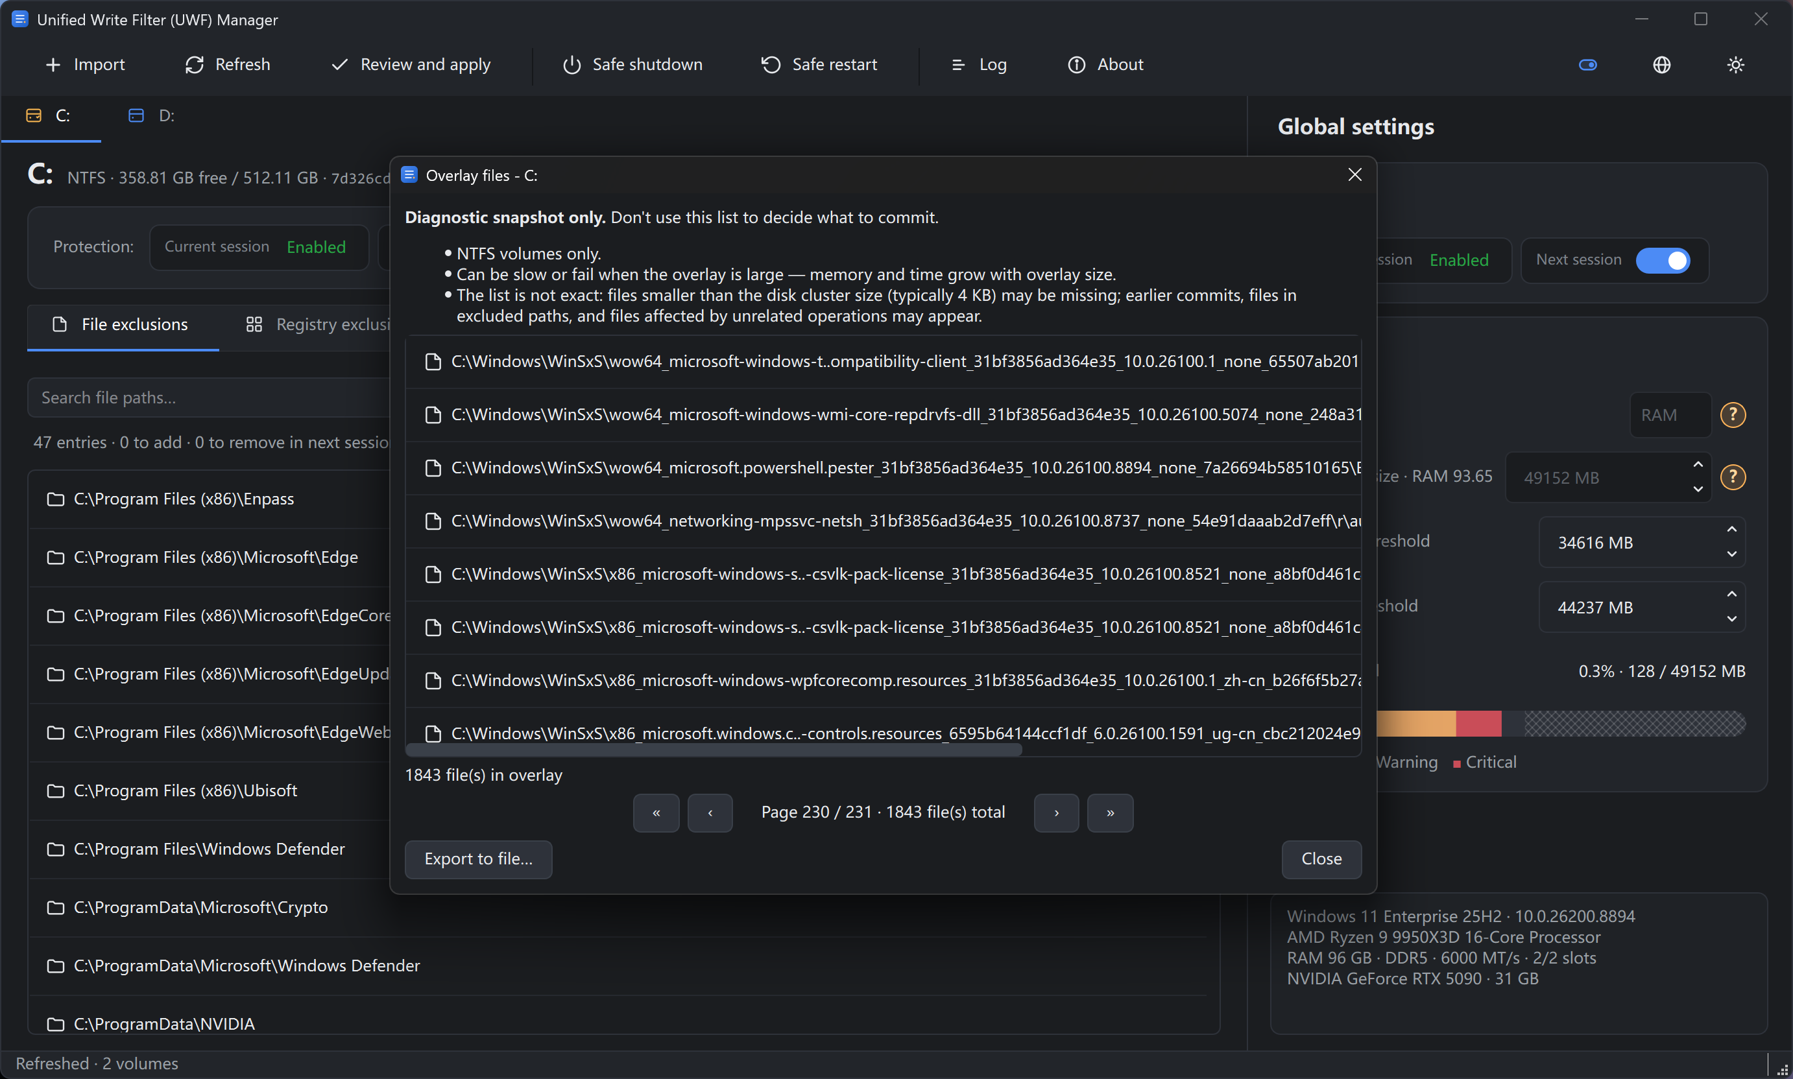The width and height of the screenshot is (1793, 1079).
Task: Click the Overlay files dialog title icon
Action: coord(409,175)
